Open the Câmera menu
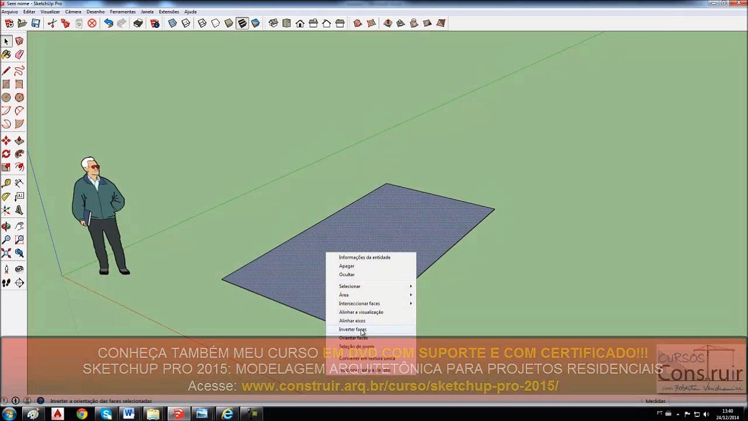Image resolution: width=748 pixels, height=421 pixels. (x=73, y=12)
